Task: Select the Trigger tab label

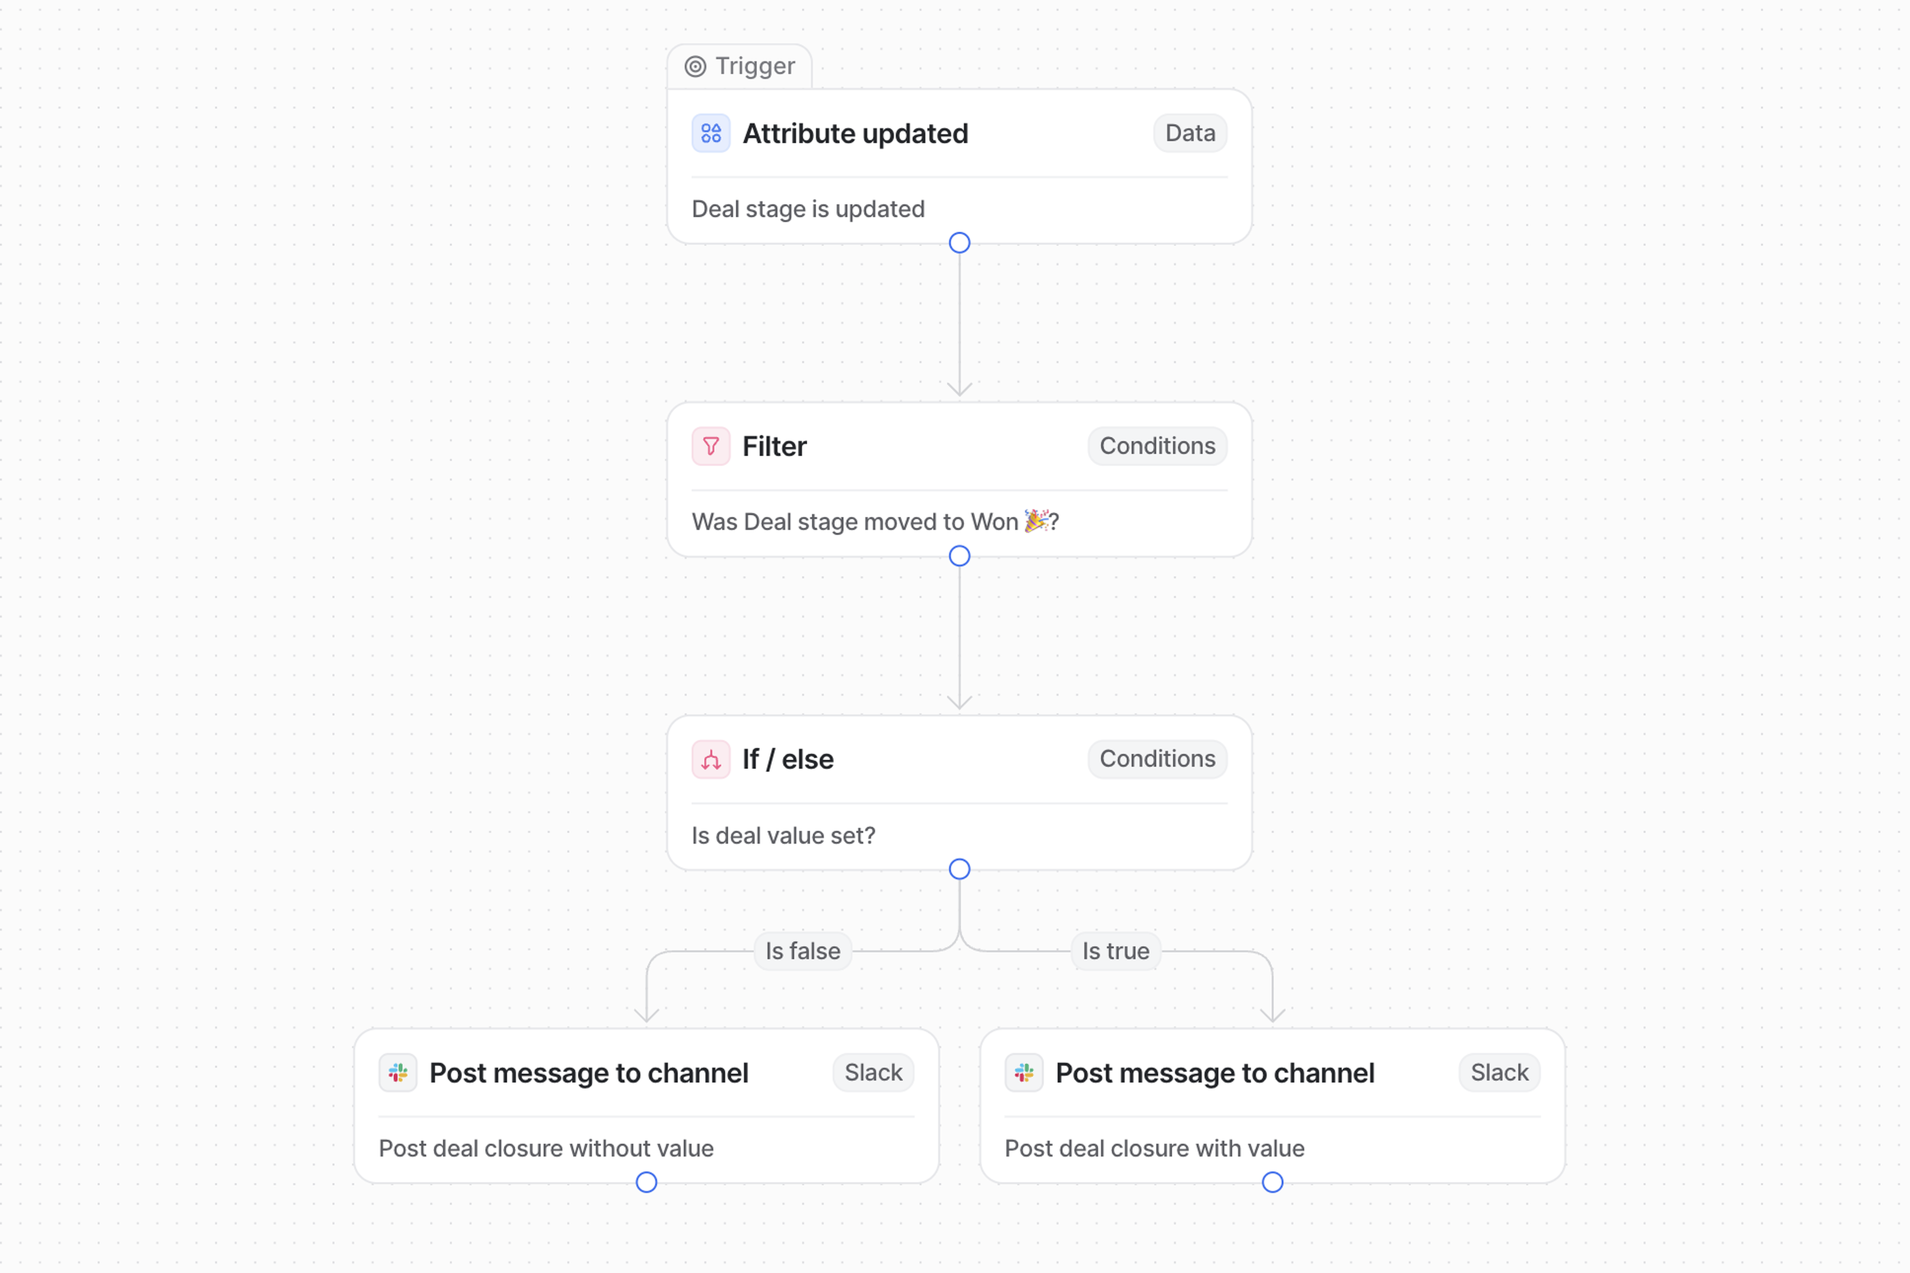Action: [754, 67]
